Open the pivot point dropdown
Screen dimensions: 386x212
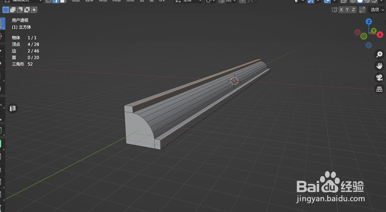[210, 1]
